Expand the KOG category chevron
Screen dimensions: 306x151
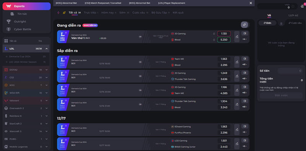(x=46, y=85)
